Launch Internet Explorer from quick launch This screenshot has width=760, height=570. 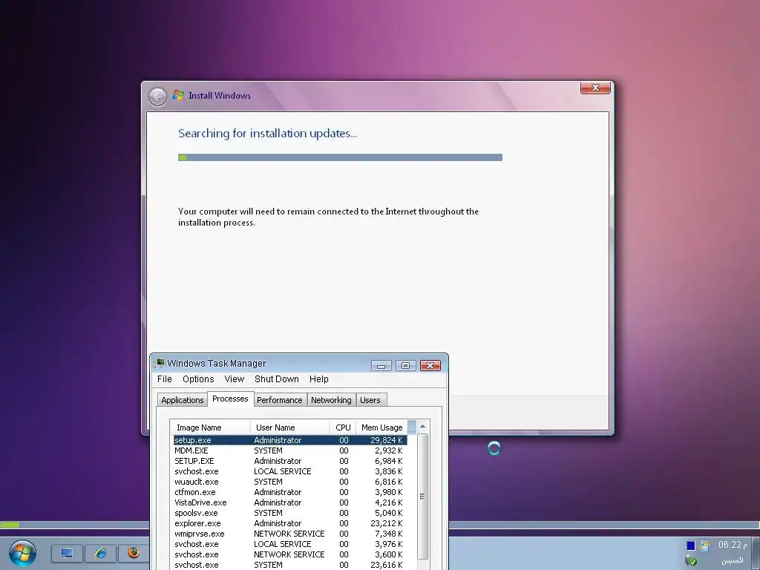click(x=100, y=553)
